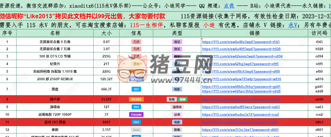Image resolution: width=331 pixels, height=137 pixels.
Task: Open the 2160P REMUX link ending w816
Action: click(241, 79)
